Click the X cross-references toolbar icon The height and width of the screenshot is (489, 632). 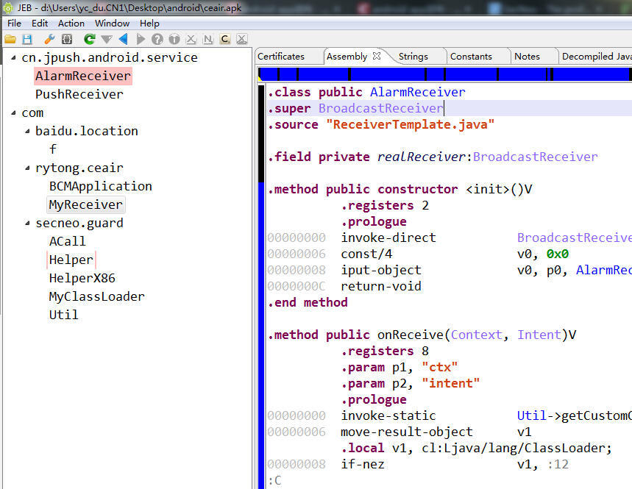click(x=191, y=39)
